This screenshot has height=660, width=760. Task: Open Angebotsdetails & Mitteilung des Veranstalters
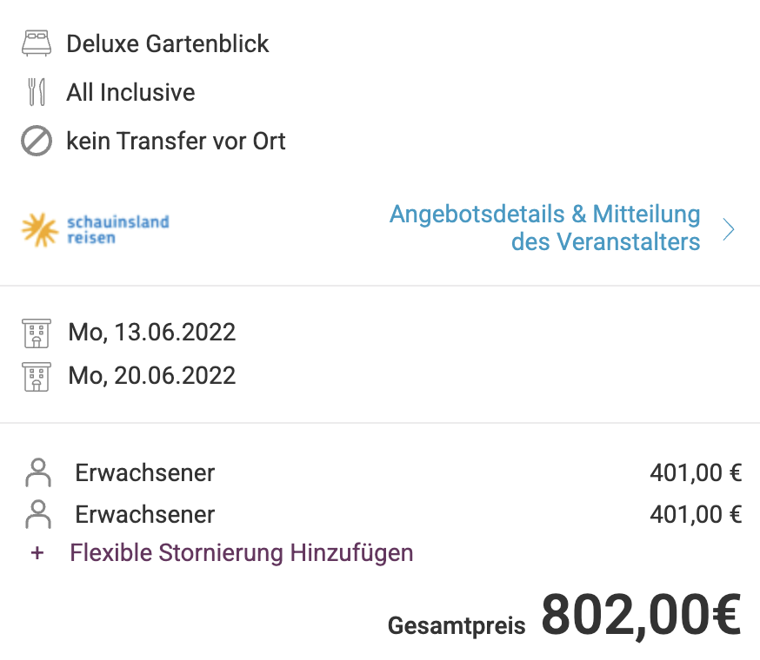tap(545, 228)
